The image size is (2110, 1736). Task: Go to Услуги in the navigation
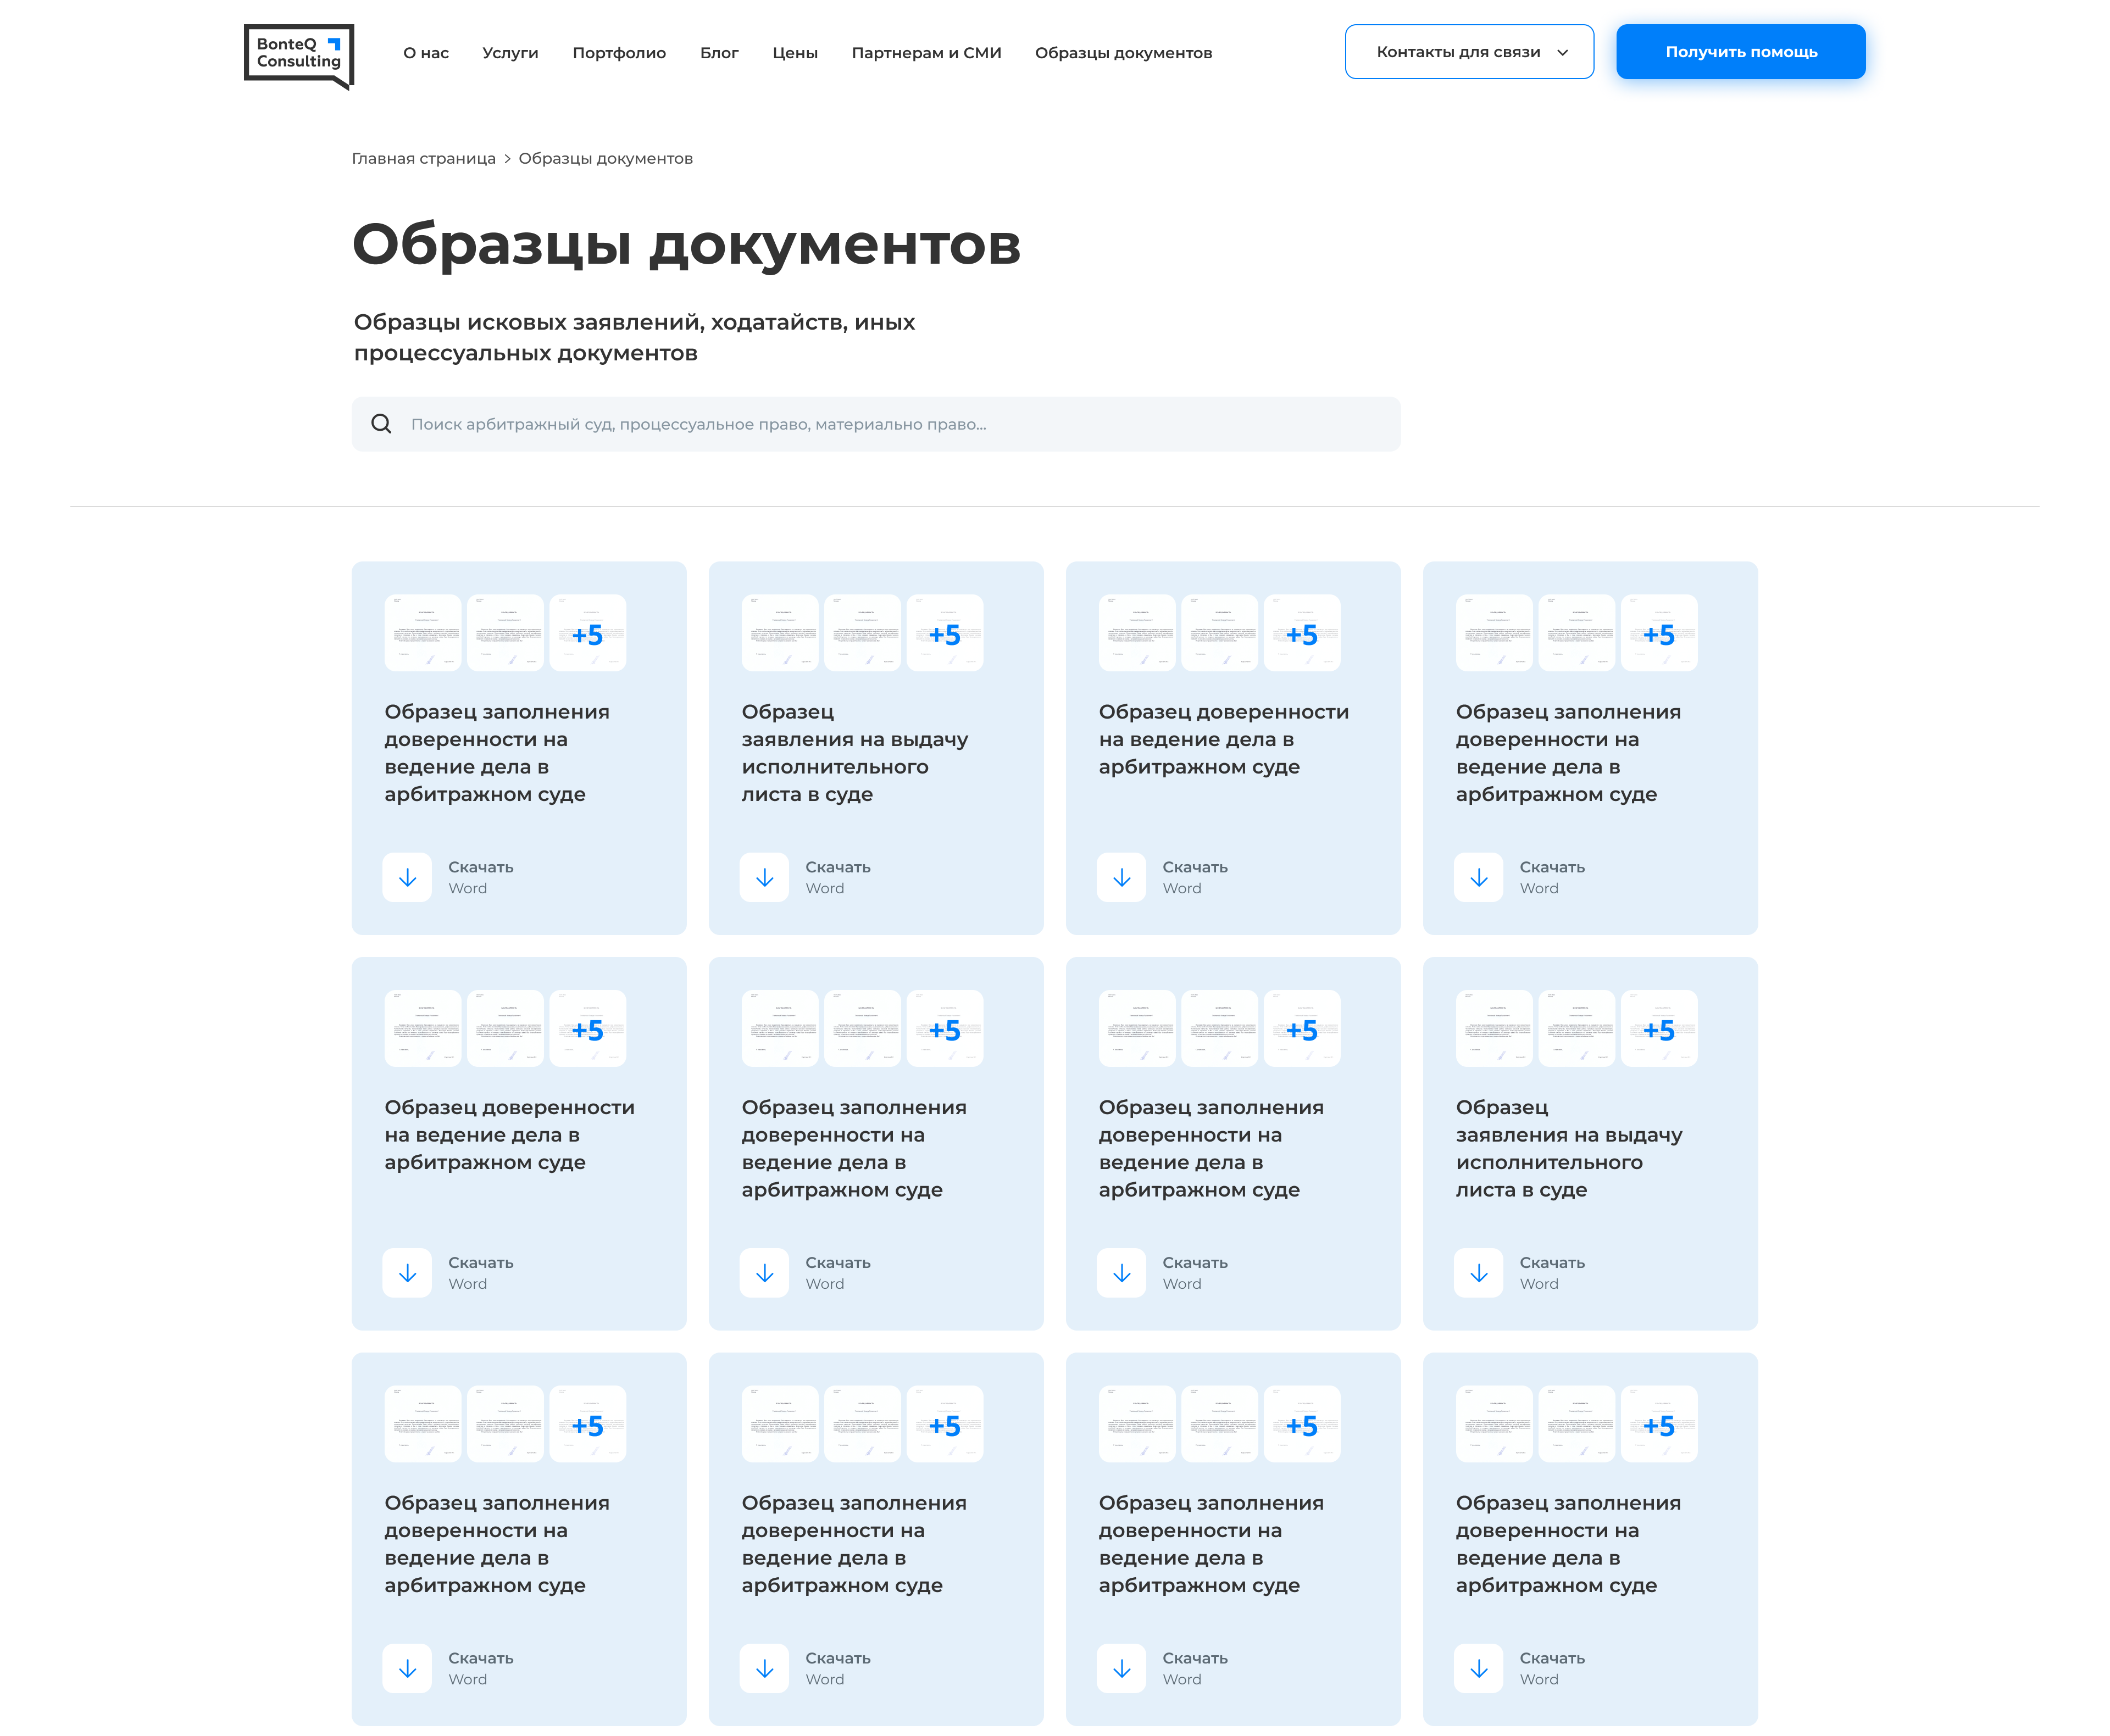[510, 53]
